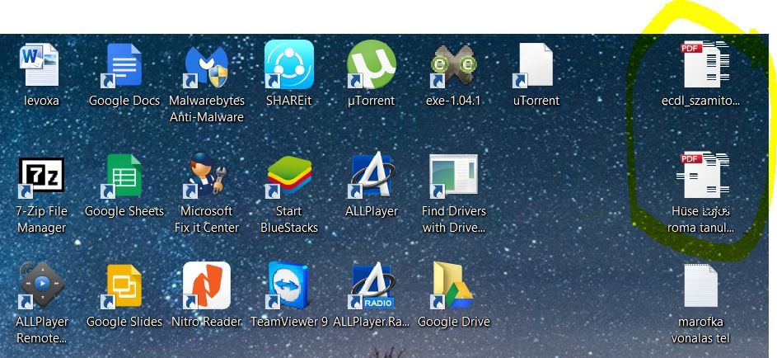Click the 'Nitro Reader' label text
Image resolution: width=777 pixels, height=358 pixels.
tap(206, 322)
